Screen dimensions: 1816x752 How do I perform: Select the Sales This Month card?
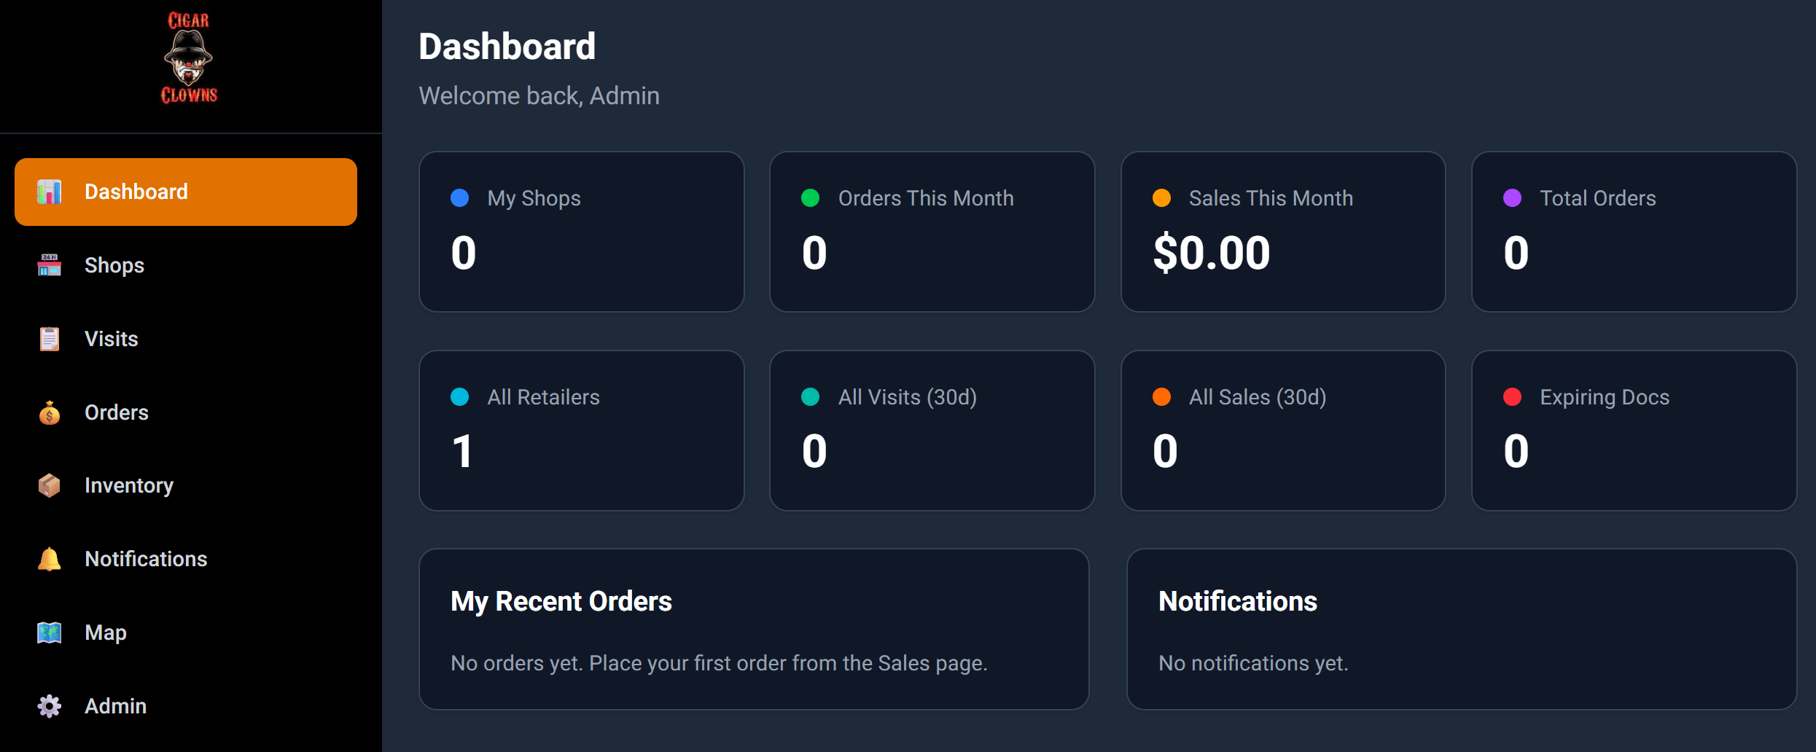tap(1282, 232)
